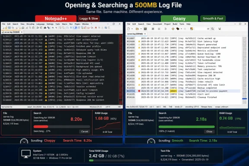Click the Color Chooser icon in Geany toolbar
Image resolution: width=249 pixels, height=166 pixels.
pyautogui.click(x=192, y=29)
